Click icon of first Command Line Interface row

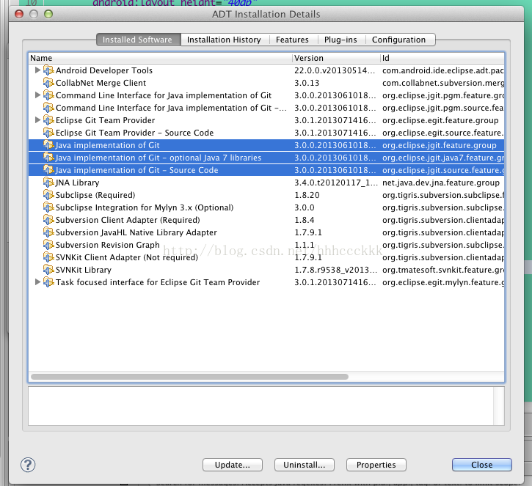(48, 95)
